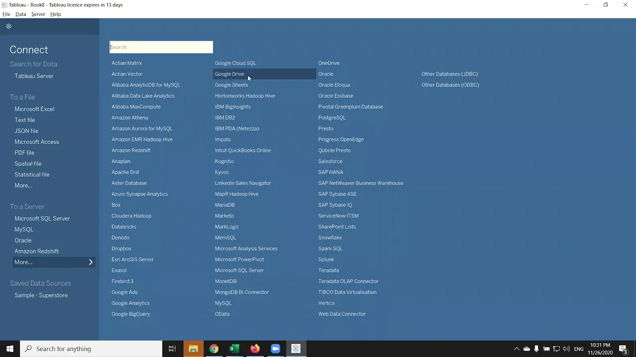Choose SAP HANA connector
This screenshot has height=357, width=636.
[330, 172]
